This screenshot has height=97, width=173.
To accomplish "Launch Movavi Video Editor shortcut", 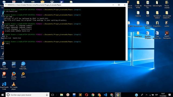I will point(23,65).
